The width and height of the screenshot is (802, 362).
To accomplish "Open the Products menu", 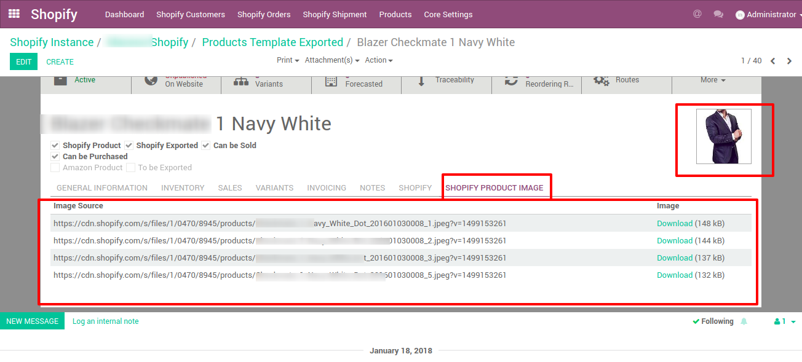I will (395, 14).
